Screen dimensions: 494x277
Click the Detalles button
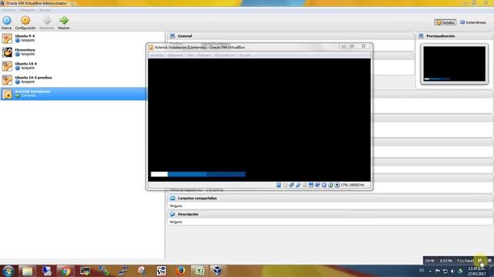pos(445,22)
